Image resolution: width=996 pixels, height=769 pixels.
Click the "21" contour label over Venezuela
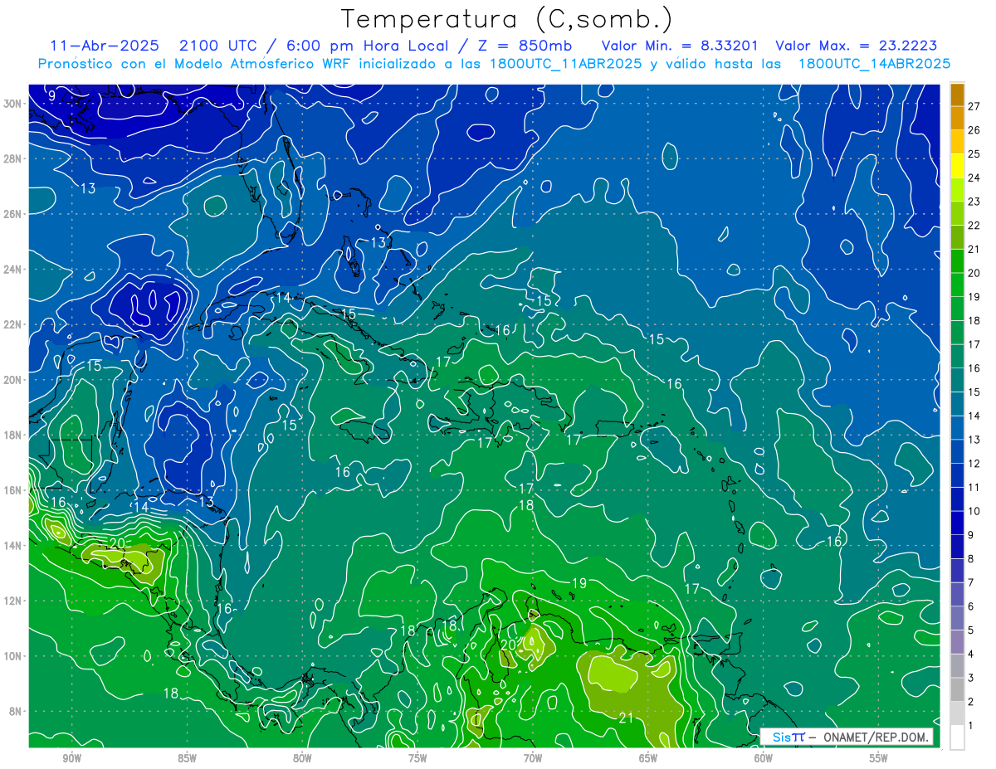[x=626, y=718]
